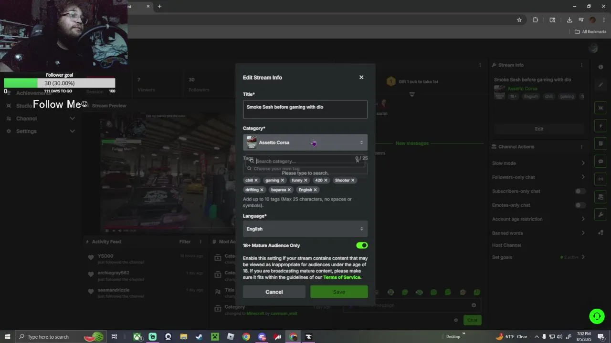This screenshot has height=343, width=611.
Task: Clear the category search with X
Action: pos(357,161)
